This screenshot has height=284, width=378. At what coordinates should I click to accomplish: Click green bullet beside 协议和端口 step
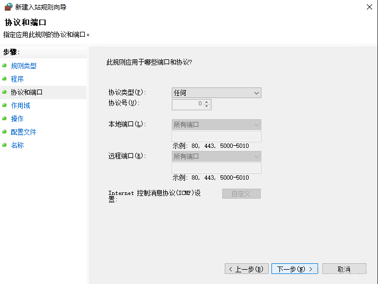click(x=5, y=92)
